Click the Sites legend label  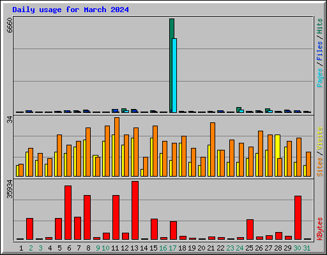tap(320, 167)
